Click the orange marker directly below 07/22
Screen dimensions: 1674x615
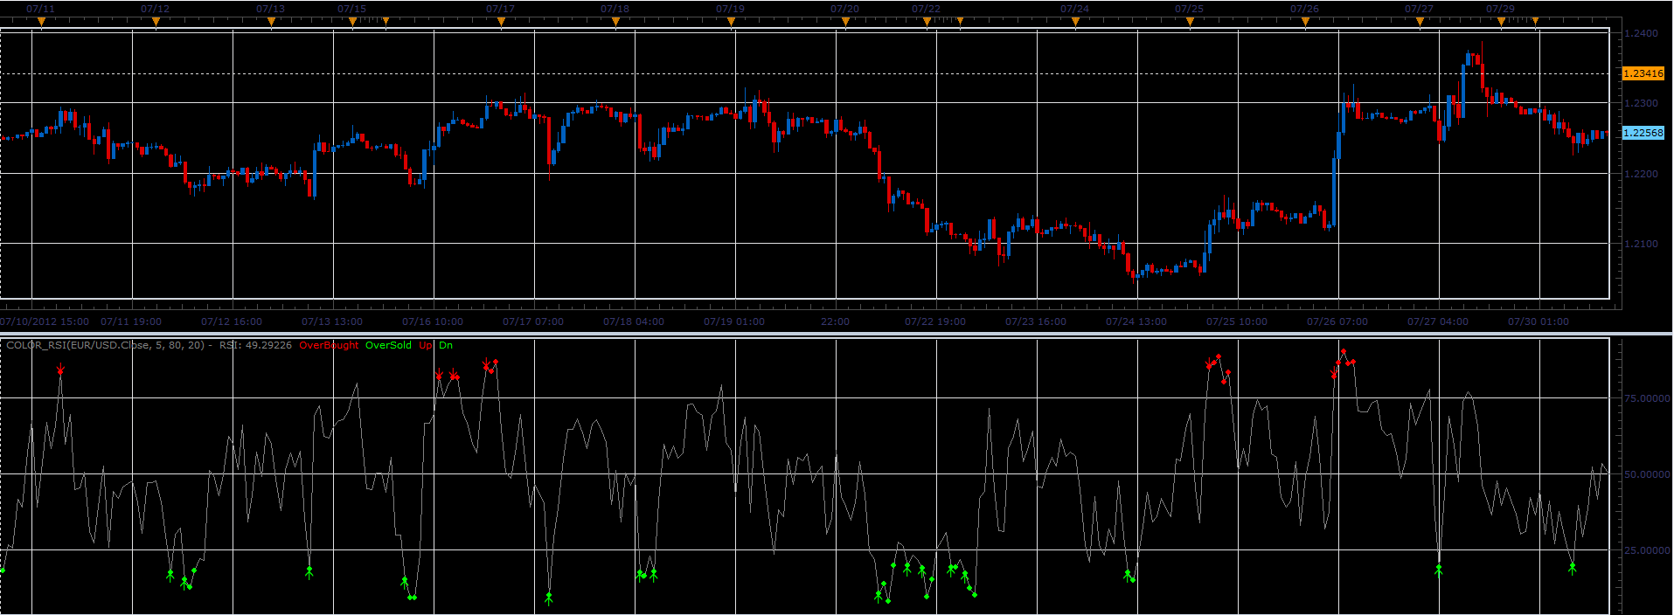(927, 22)
